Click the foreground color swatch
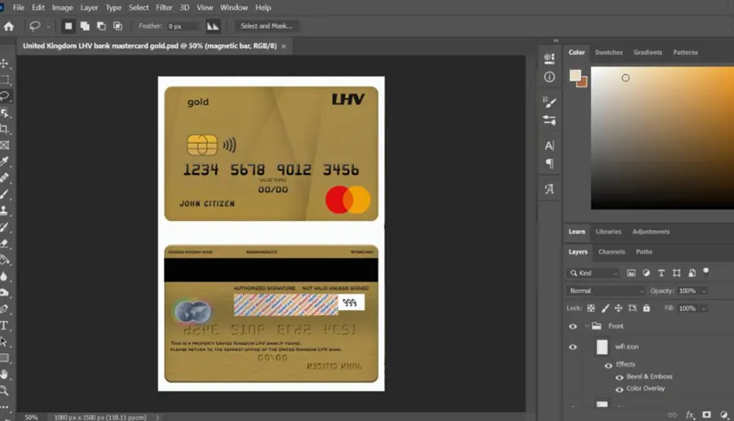This screenshot has height=421, width=734. [x=575, y=75]
